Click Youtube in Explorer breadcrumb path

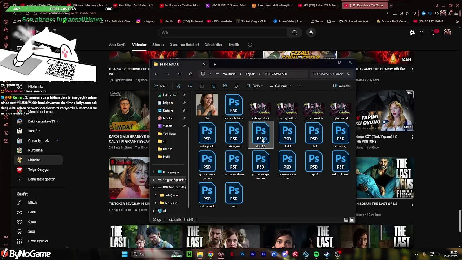(x=229, y=74)
